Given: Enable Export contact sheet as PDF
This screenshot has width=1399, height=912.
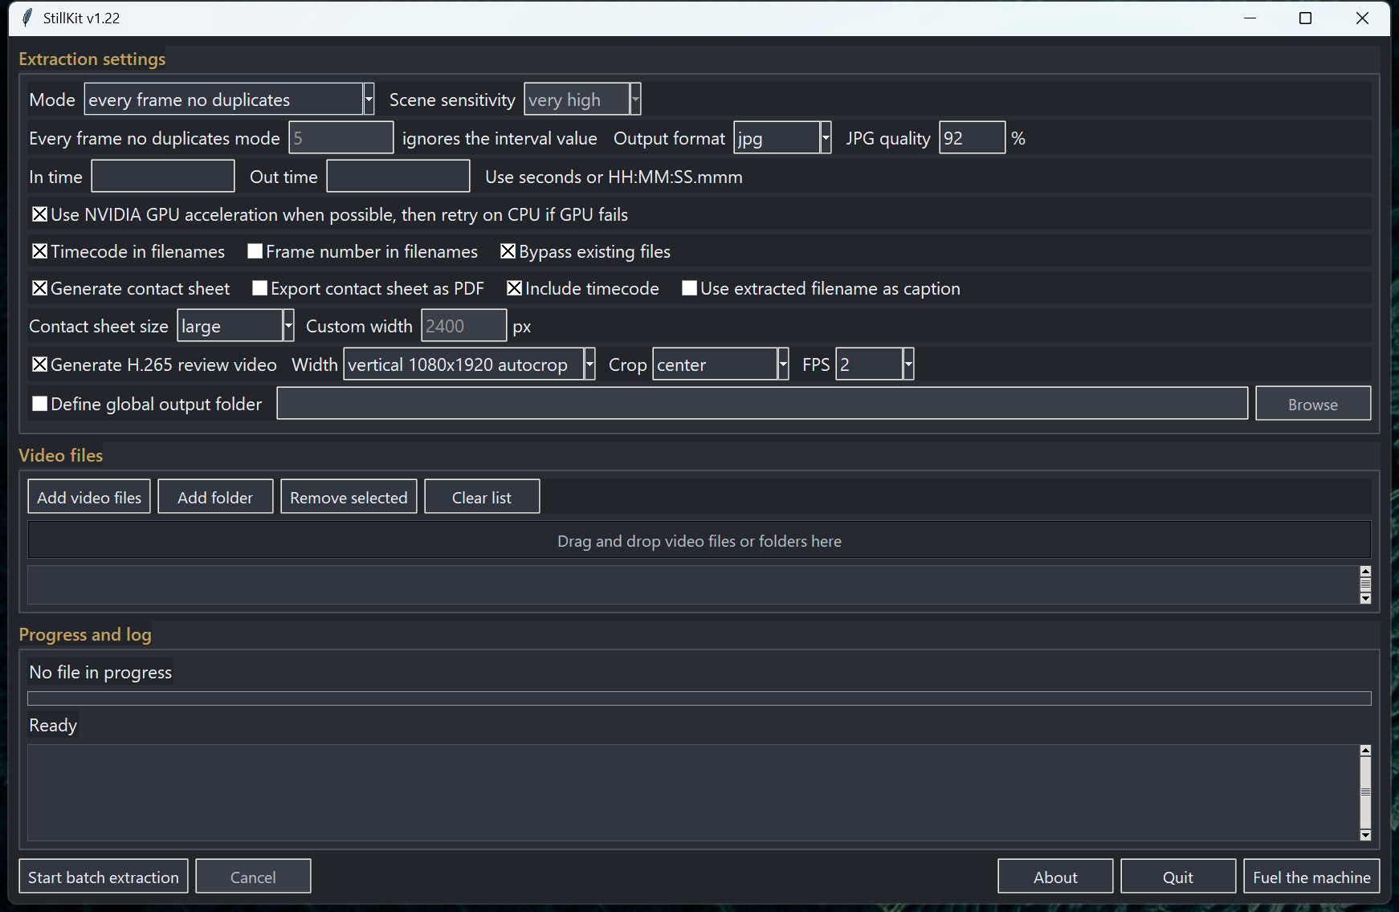Looking at the screenshot, I should click(x=259, y=287).
